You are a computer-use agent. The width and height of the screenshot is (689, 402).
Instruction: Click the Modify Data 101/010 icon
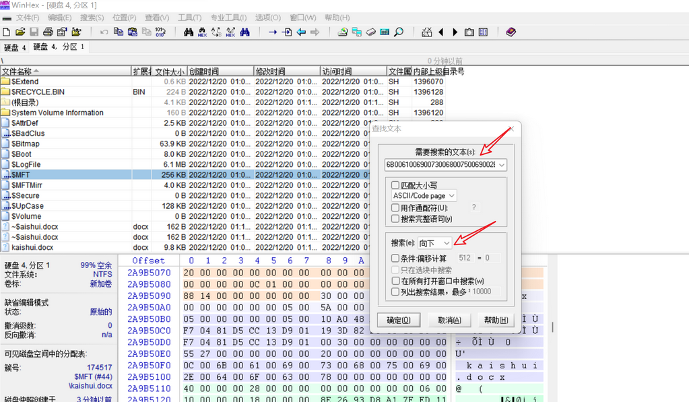[x=160, y=32]
